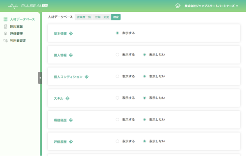Click the 個人コンディション section label
The width and height of the screenshot is (246, 156).
pyautogui.click(x=68, y=77)
